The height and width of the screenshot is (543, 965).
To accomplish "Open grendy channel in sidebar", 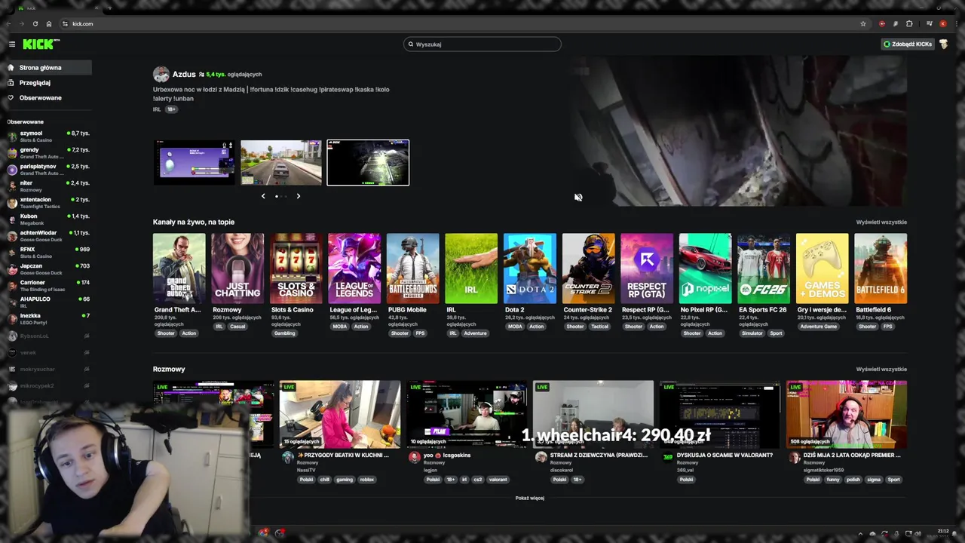I will coord(48,153).
